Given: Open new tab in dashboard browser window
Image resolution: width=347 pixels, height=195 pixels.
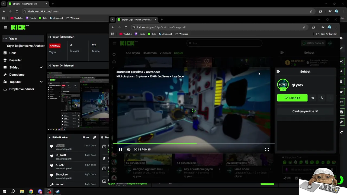Looking at the screenshot, I should pyautogui.click(x=53, y=4).
